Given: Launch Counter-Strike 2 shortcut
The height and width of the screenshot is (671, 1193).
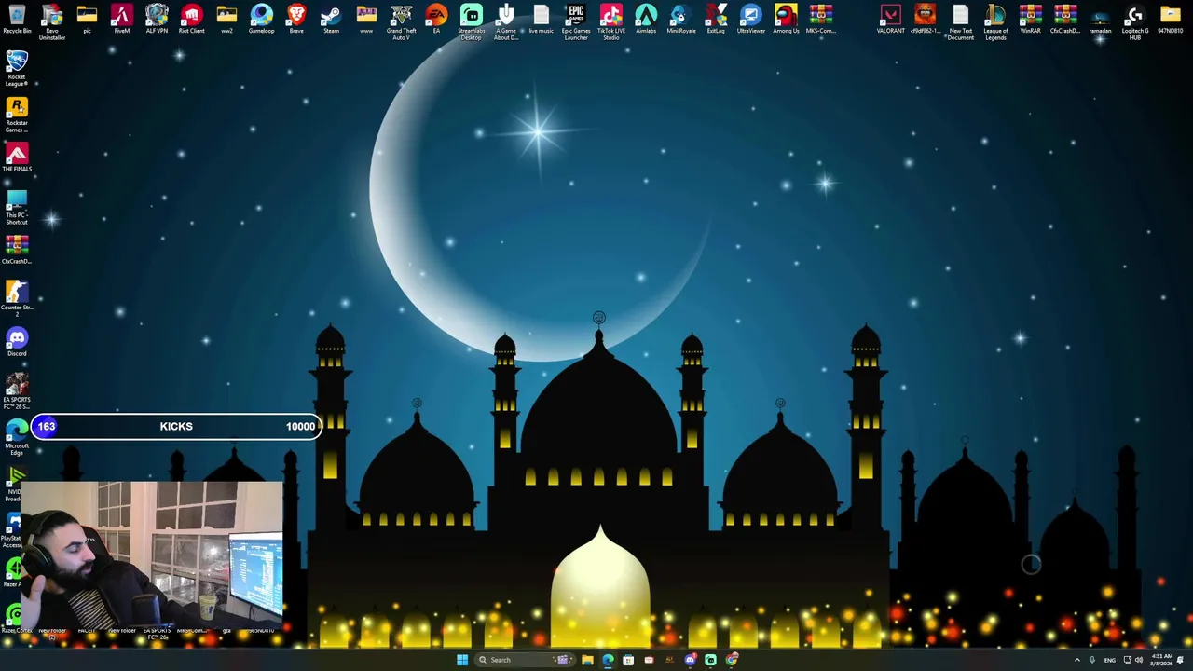Looking at the screenshot, I should pos(17,299).
